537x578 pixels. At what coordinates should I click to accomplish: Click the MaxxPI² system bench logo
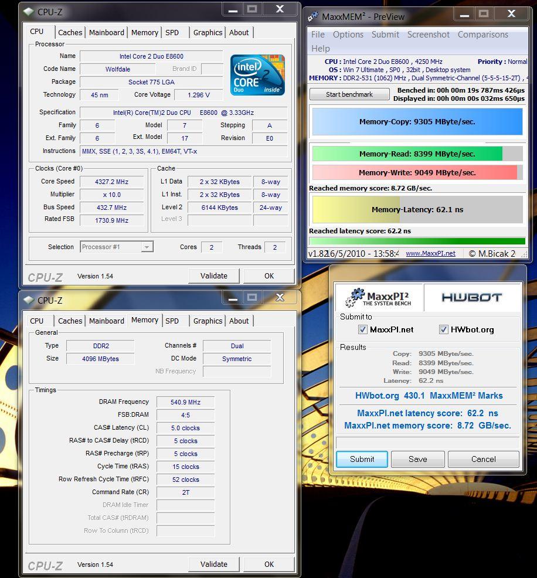tap(378, 297)
